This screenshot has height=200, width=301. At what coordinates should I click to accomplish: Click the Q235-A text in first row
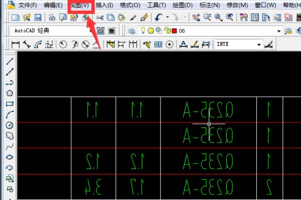[208, 109]
